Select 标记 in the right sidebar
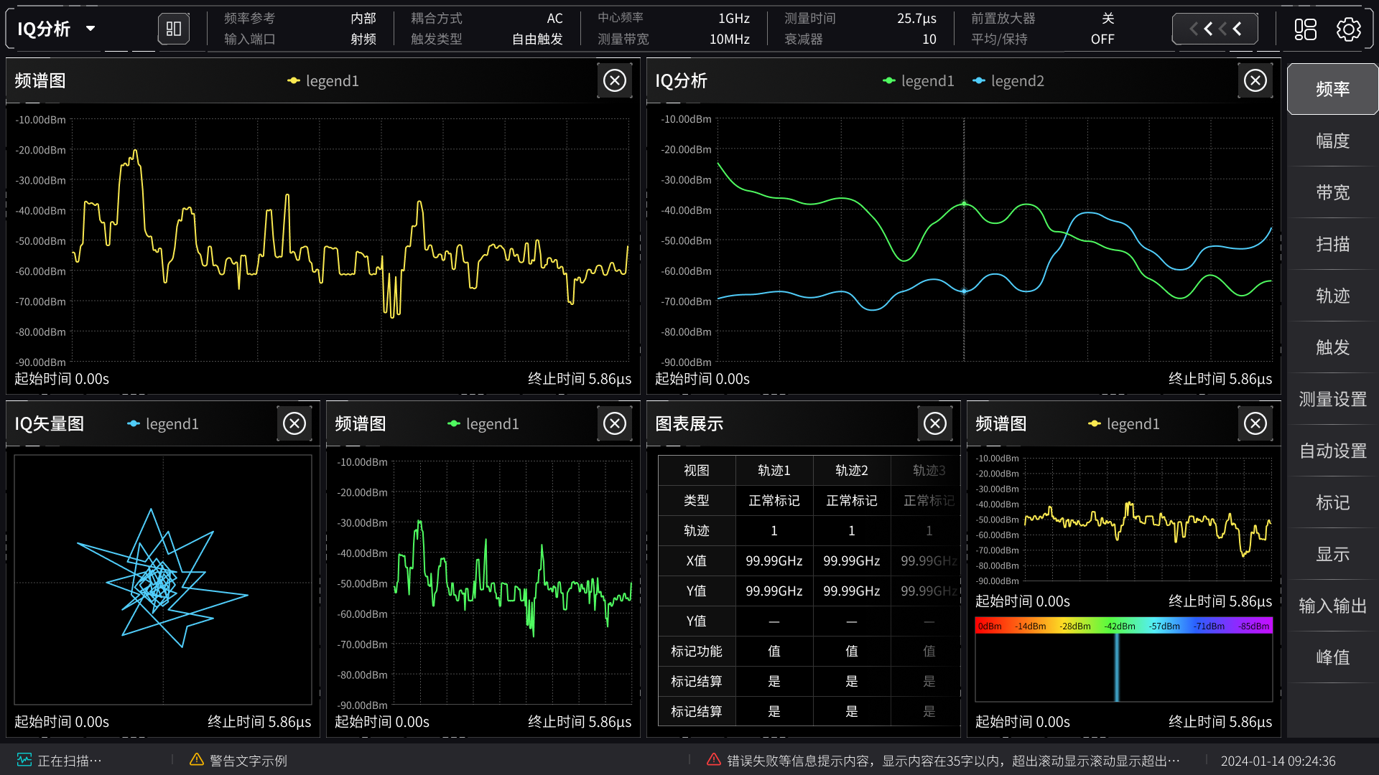This screenshot has width=1379, height=775. [1332, 503]
